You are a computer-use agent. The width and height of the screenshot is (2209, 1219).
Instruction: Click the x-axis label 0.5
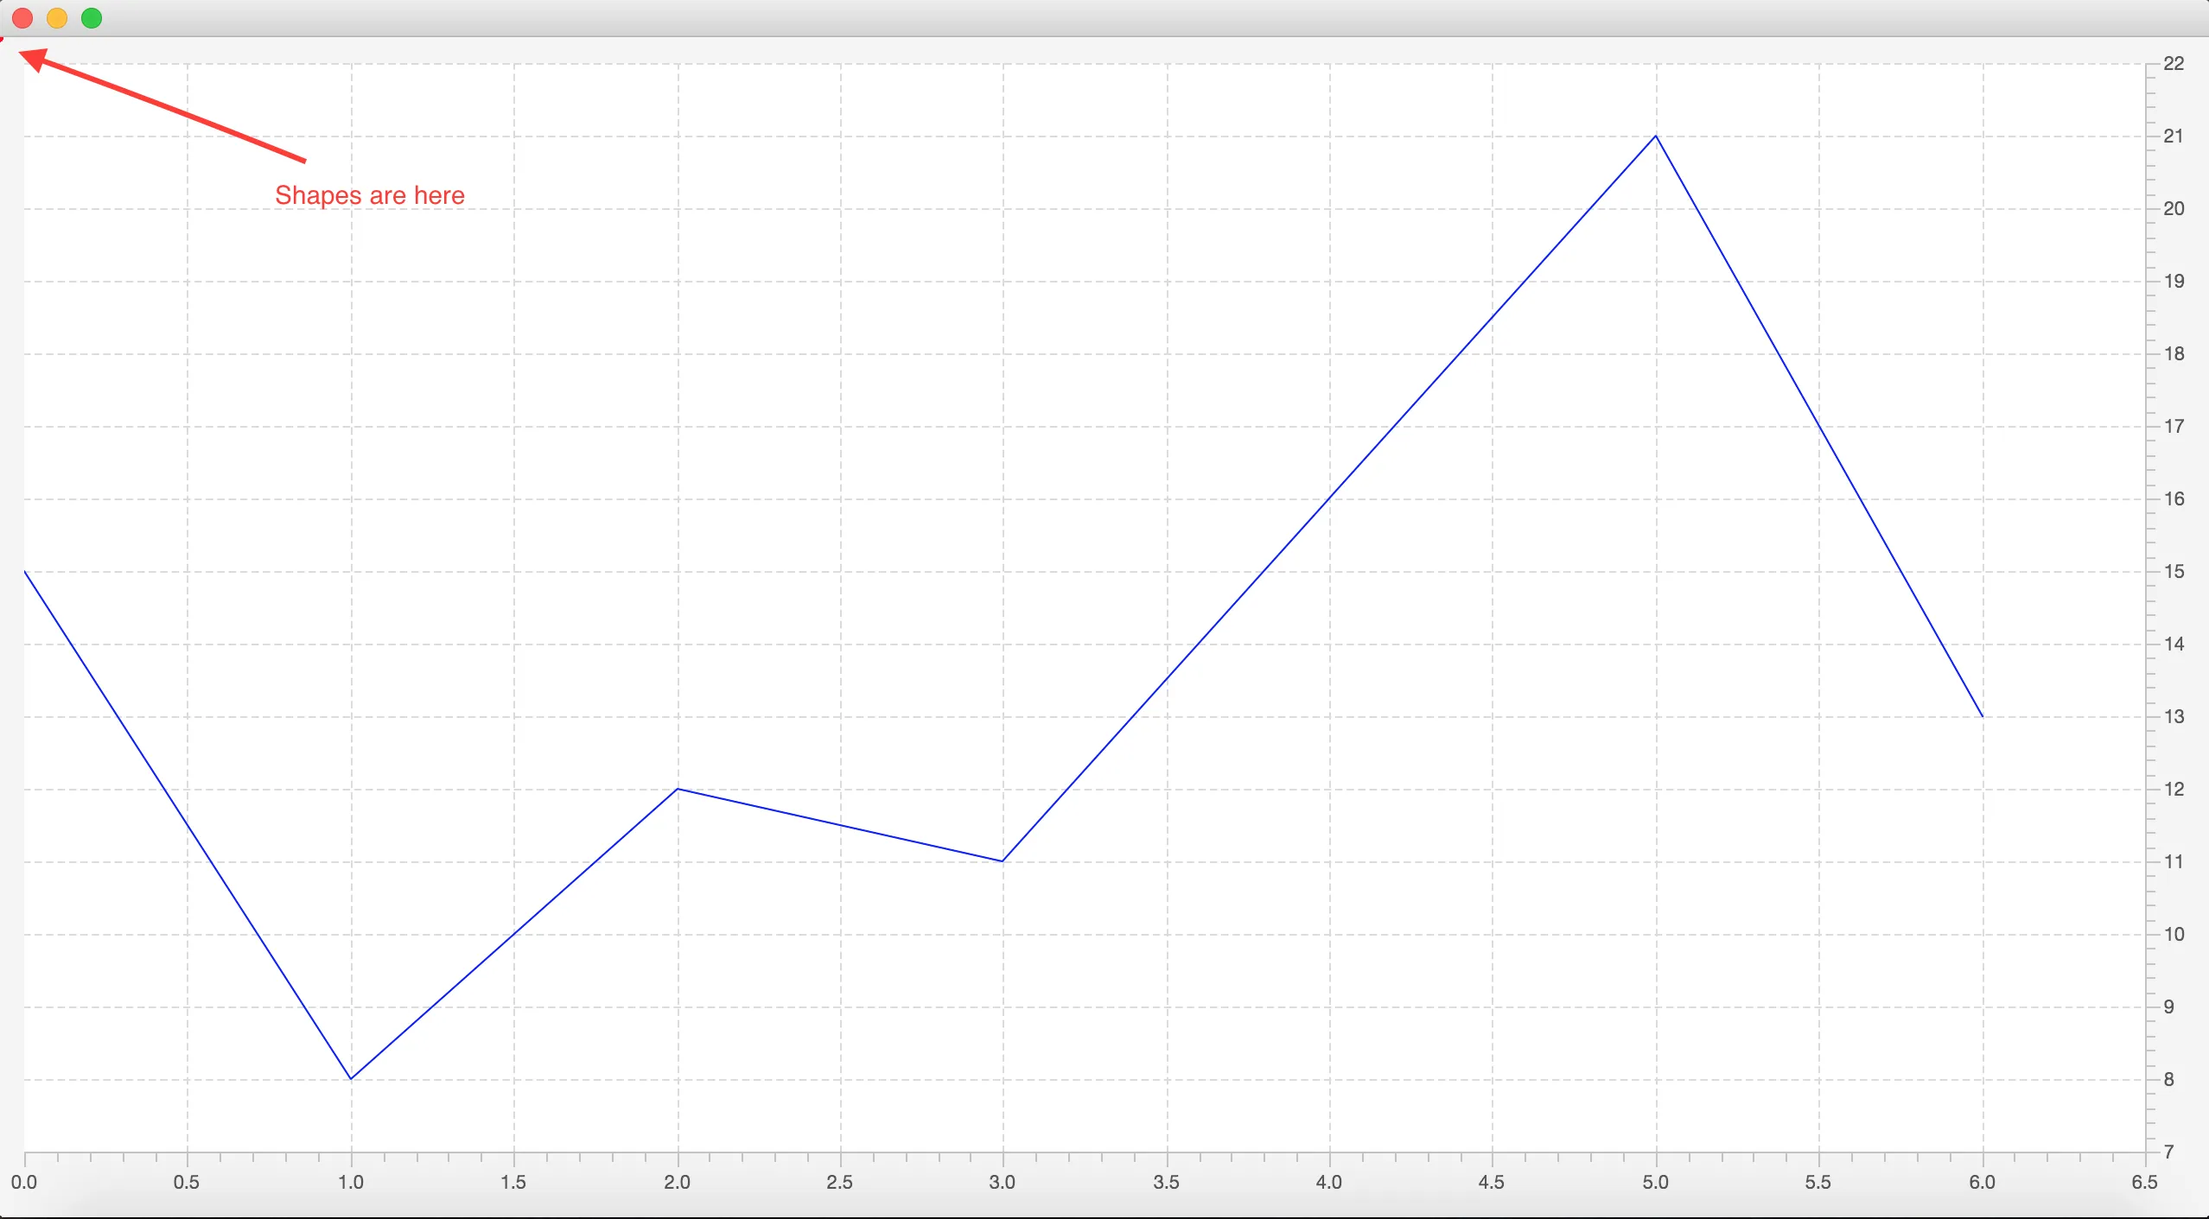[187, 1182]
